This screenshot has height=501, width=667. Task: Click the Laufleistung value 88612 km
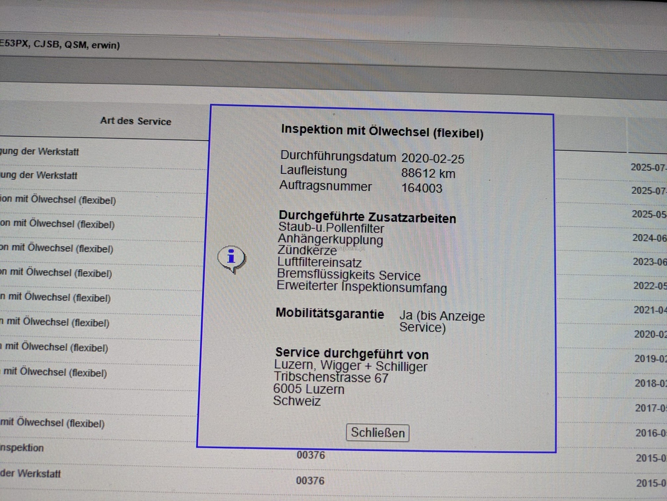(428, 174)
